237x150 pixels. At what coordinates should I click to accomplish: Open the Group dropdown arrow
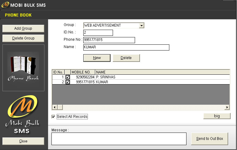(141, 25)
